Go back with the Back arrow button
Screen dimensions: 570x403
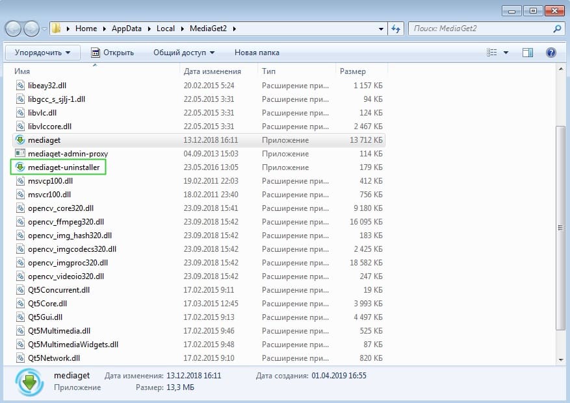tap(14, 29)
